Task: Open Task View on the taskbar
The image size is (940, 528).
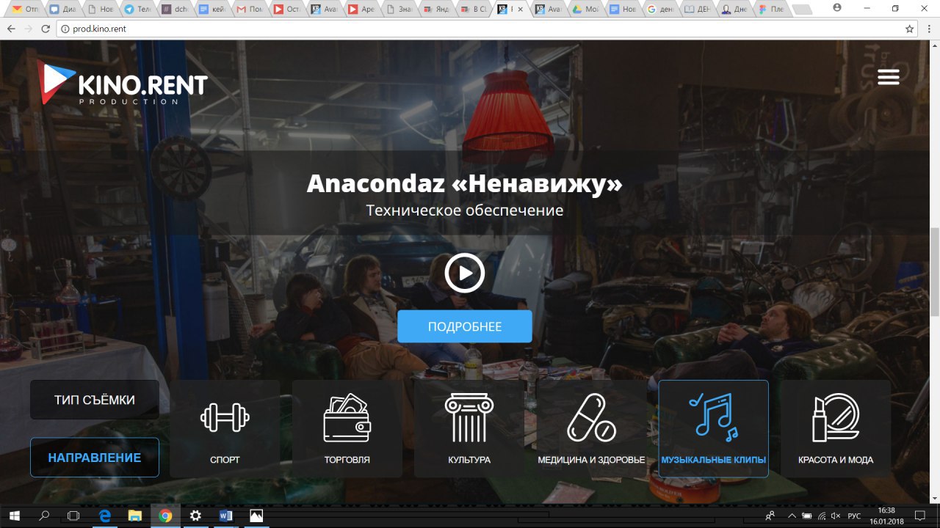Action: (x=73, y=516)
